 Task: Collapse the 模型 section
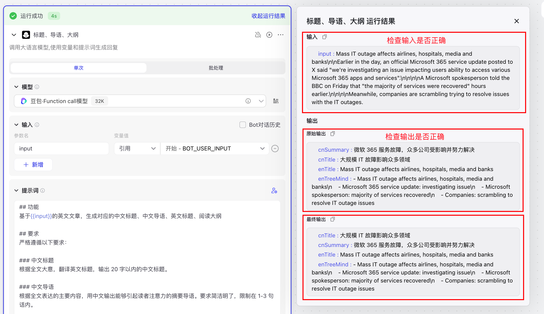(16, 87)
